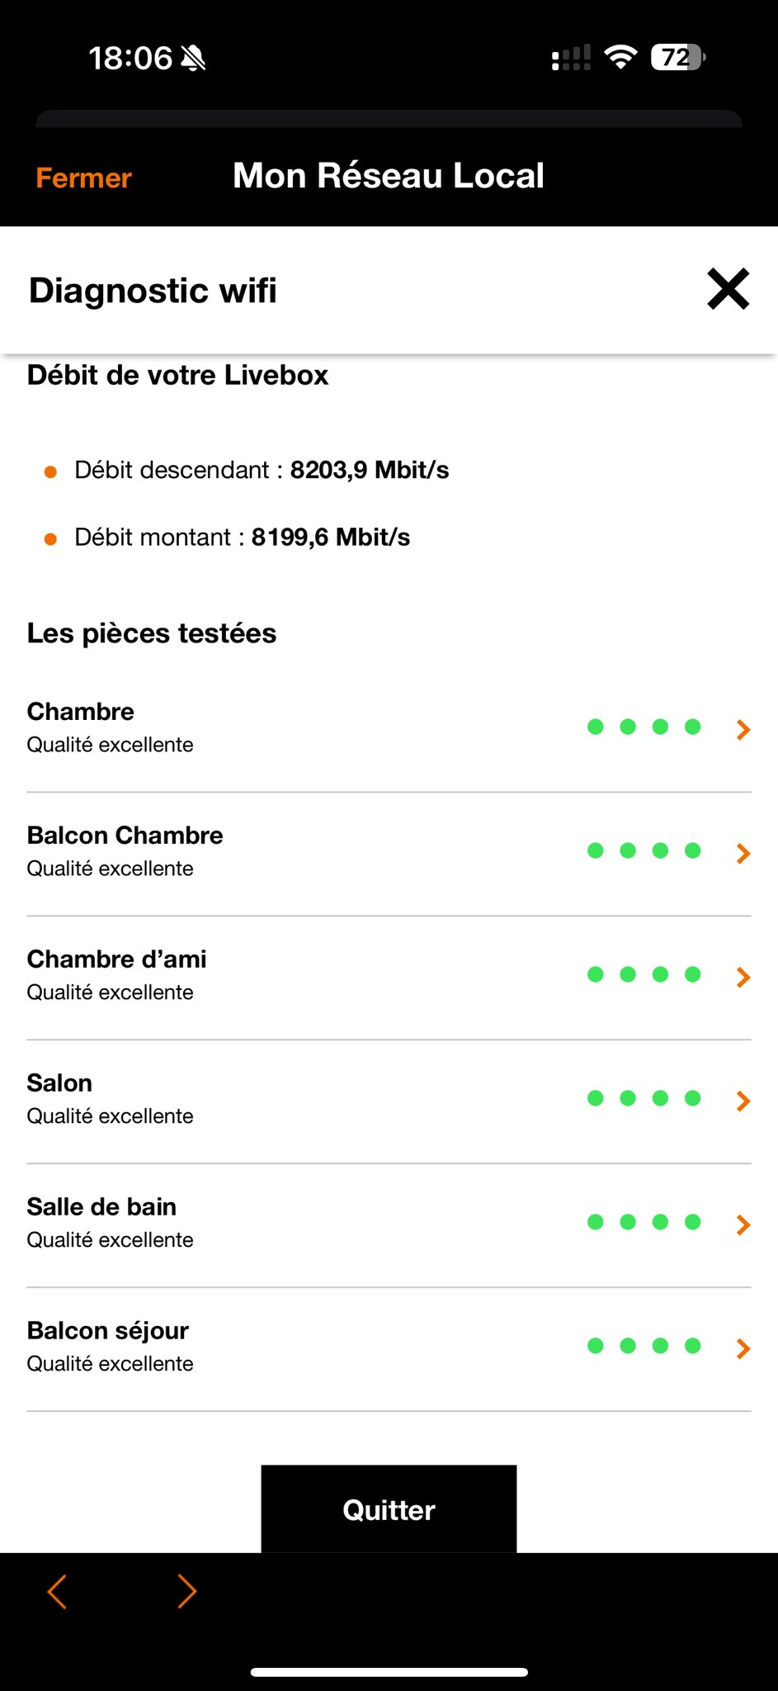This screenshot has height=1691, width=778.
Task: Tap the battery indicator showing 72
Action: 677,57
